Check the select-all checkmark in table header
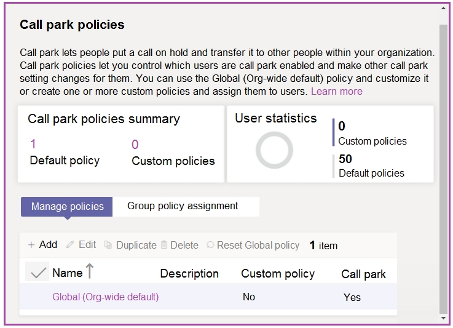Image resolution: width=453 pixels, height=328 pixels. point(38,273)
